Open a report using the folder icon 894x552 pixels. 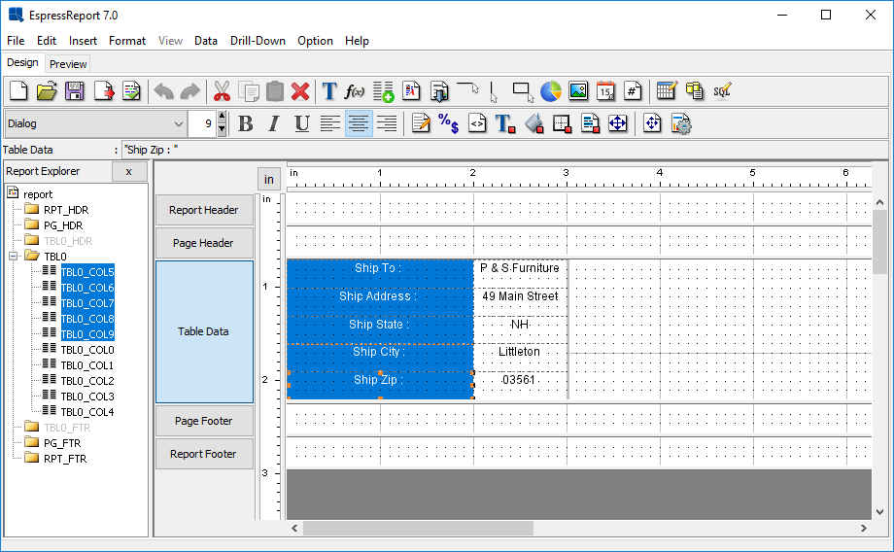(x=47, y=91)
